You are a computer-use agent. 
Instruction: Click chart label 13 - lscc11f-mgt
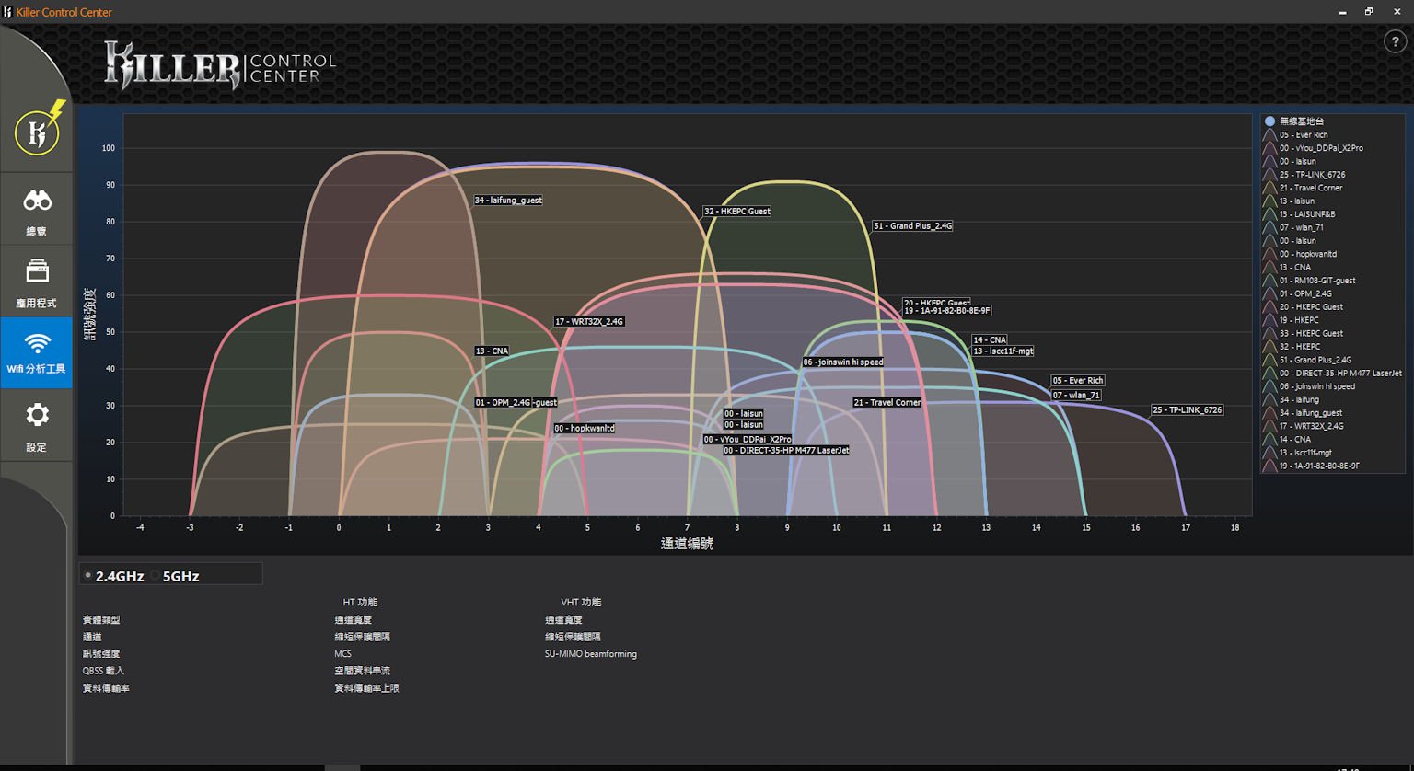(1003, 351)
